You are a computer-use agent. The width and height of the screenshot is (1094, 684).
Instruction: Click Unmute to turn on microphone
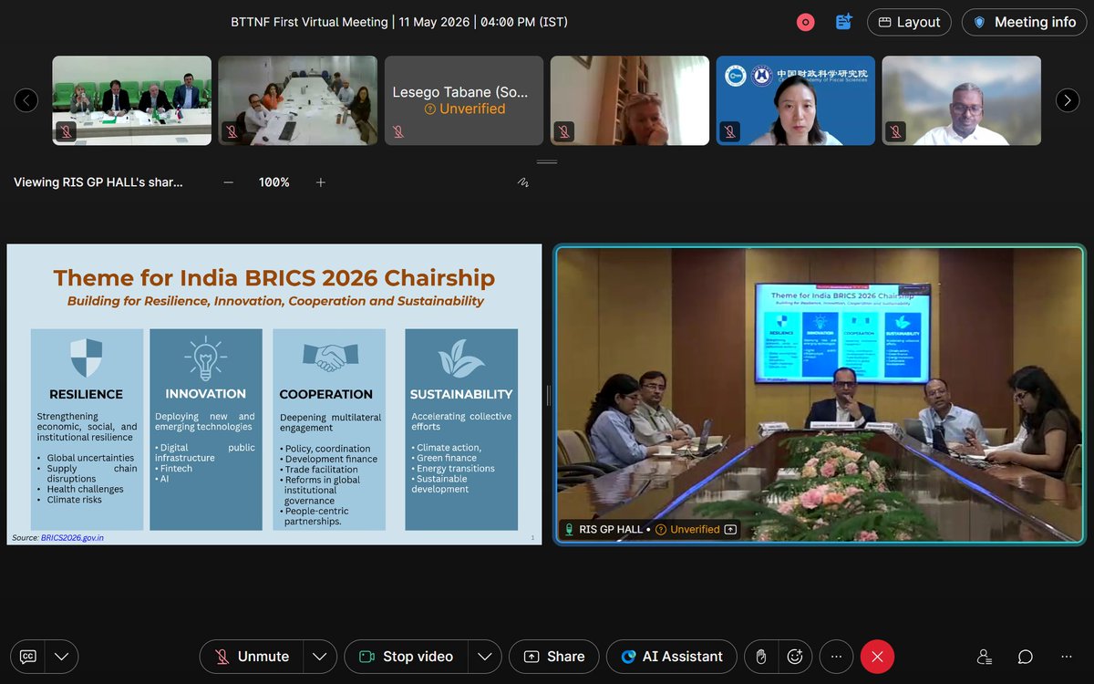(252, 657)
